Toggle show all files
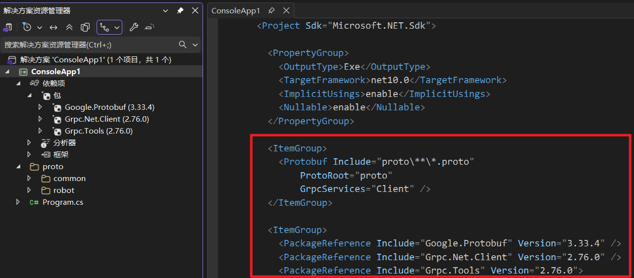This screenshot has width=634, height=278. [x=85, y=27]
